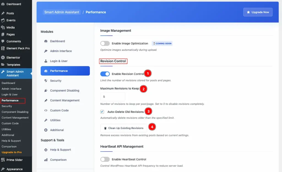
Task: Open Login & User submenu item
Action: (10, 94)
